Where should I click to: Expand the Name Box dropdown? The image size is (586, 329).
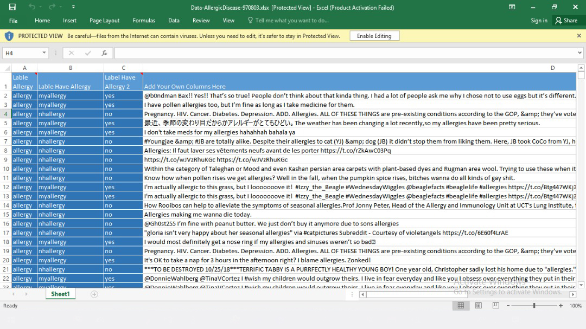point(44,53)
